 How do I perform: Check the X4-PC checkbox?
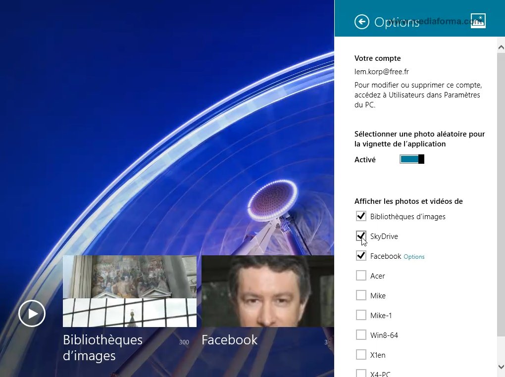click(x=361, y=373)
